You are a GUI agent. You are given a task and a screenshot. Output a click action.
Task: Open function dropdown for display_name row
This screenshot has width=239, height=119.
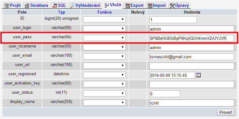[x=104, y=103]
